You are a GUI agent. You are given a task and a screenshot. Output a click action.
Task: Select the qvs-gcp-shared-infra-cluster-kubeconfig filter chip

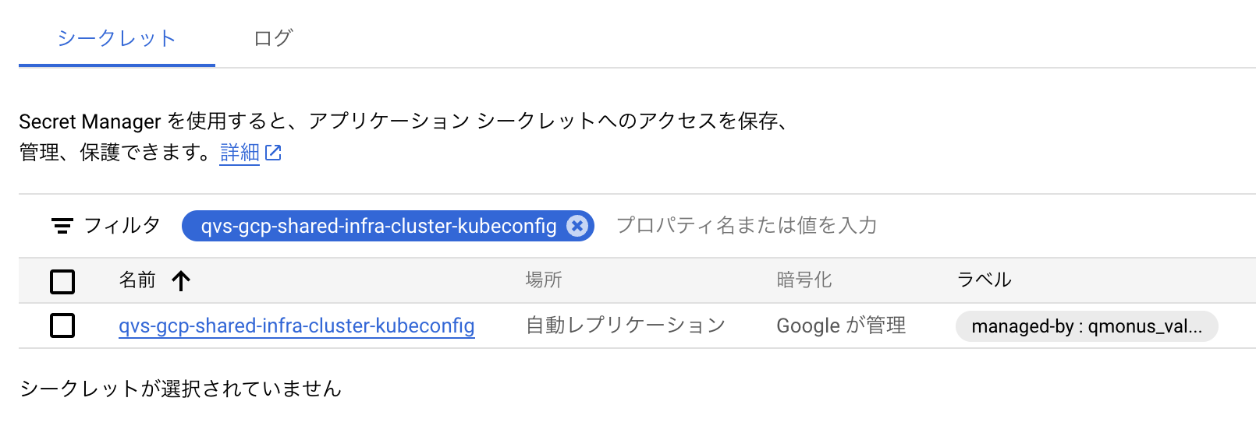[378, 226]
